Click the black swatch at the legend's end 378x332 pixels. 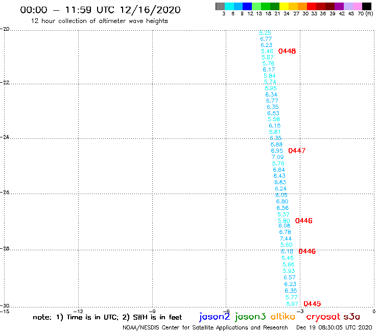(x=366, y=6)
